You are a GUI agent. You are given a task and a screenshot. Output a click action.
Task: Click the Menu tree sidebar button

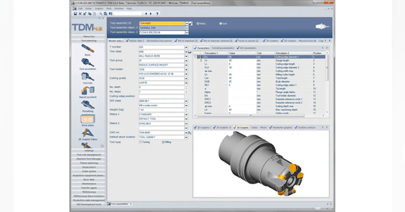89,36
